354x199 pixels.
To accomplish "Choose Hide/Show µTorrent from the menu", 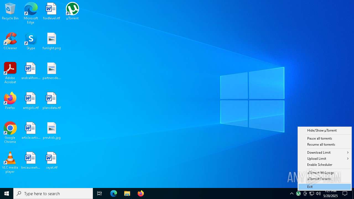I will point(324,130).
